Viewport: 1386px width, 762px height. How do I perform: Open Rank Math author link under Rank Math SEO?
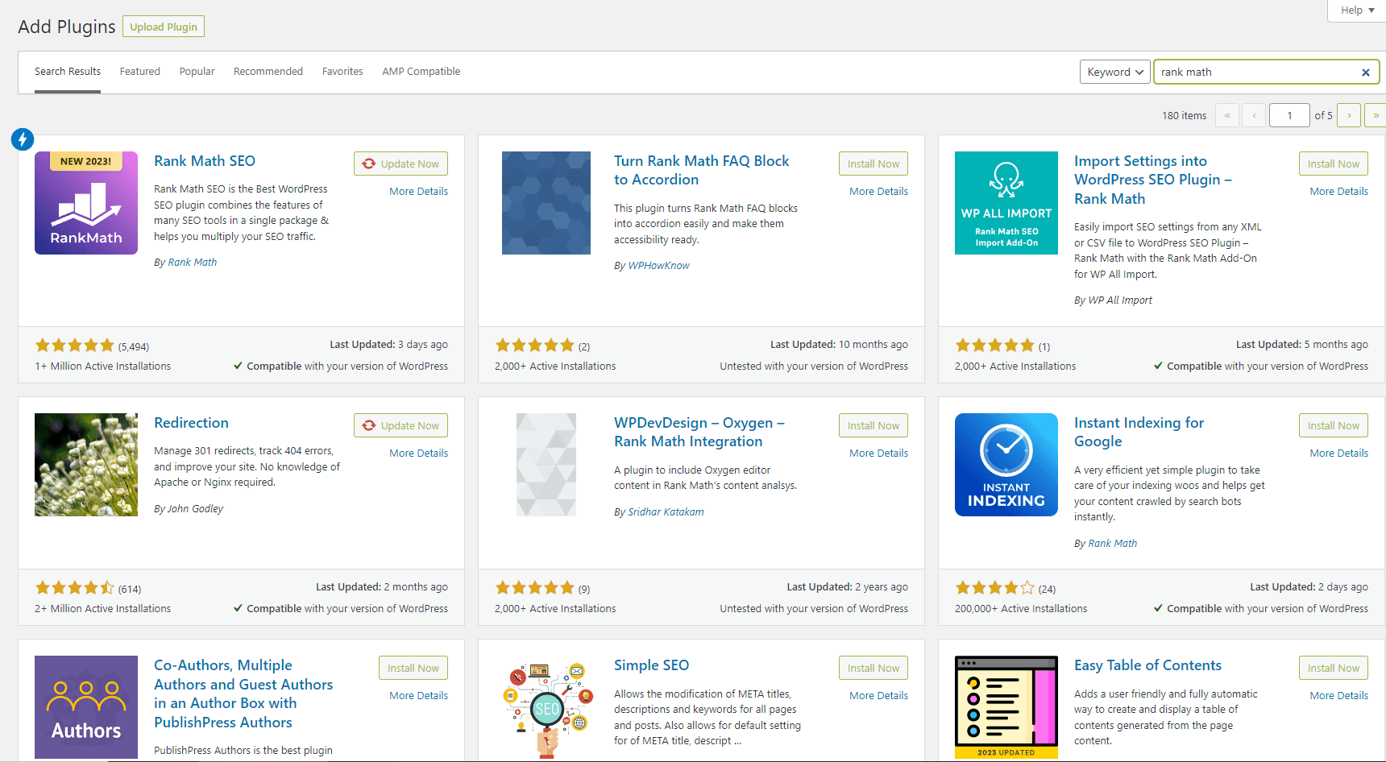pyautogui.click(x=192, y=263)
